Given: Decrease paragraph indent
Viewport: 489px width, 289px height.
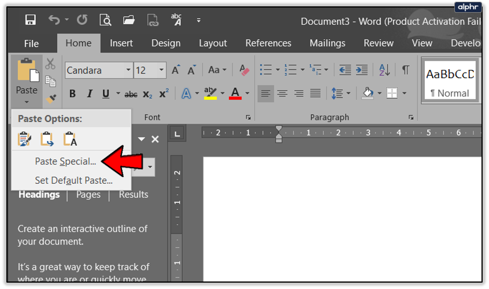Looking at the screenshot, I should (345, 70).
